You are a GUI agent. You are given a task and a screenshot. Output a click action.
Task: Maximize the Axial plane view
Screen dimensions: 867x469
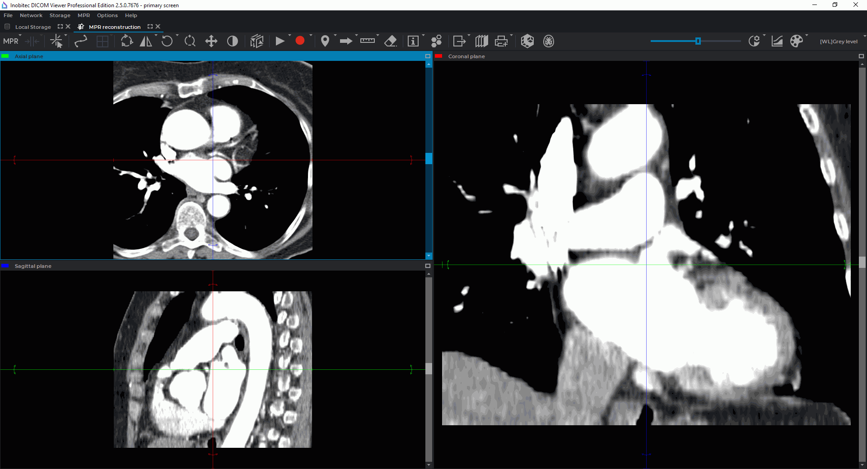click(x=428, y=56)
